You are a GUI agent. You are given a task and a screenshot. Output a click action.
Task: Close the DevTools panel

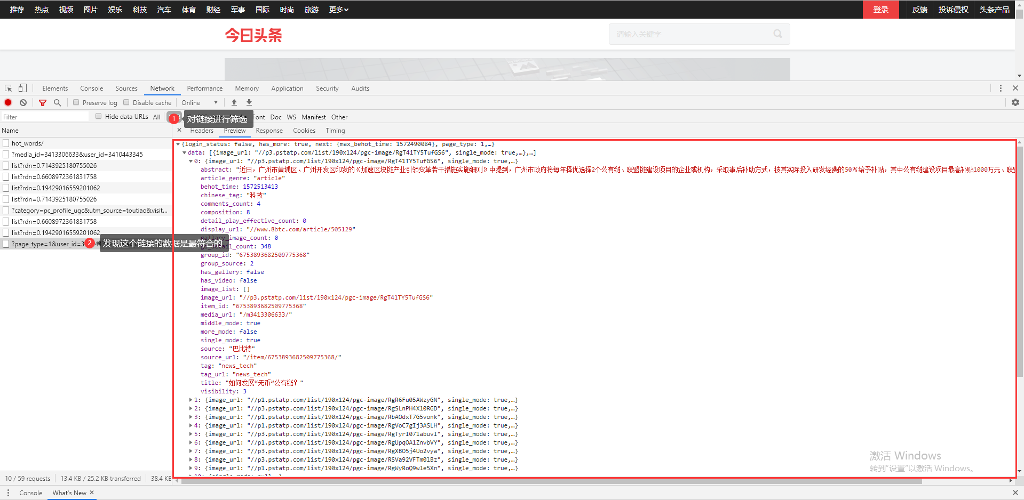(x=1015, y=88)
